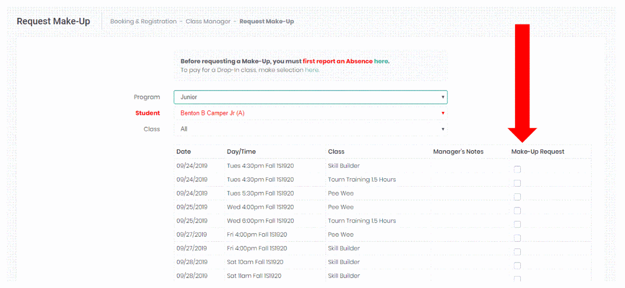Check the Wed 6:00pm Tourn Training make-up box

[x=517, y=225]
